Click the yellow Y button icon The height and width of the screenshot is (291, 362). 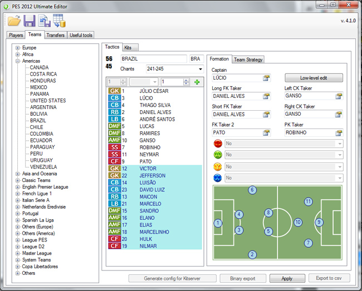(218, 166)
